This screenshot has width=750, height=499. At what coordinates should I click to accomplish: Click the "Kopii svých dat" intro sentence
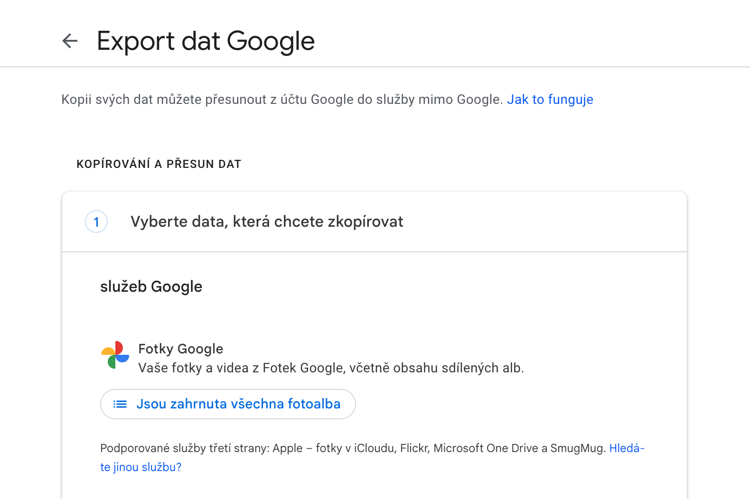click(x=281, y=100)
